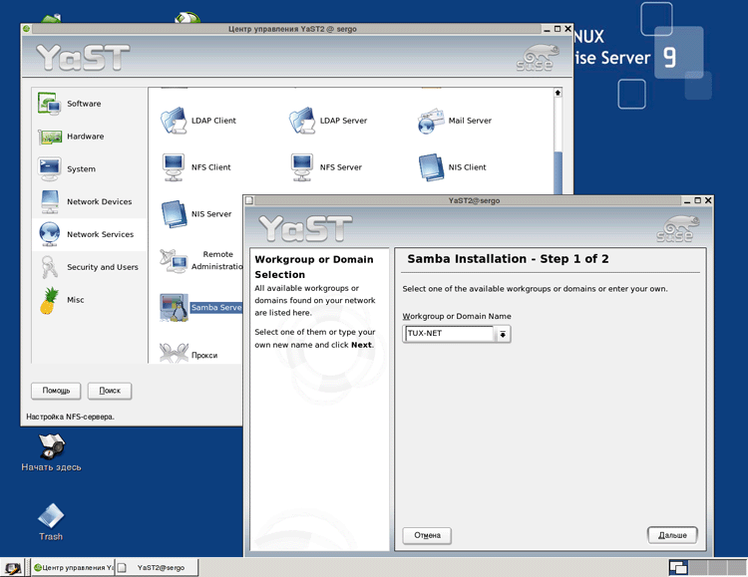
Task: Select the second workspace in pager
Action: coord(698,567)
